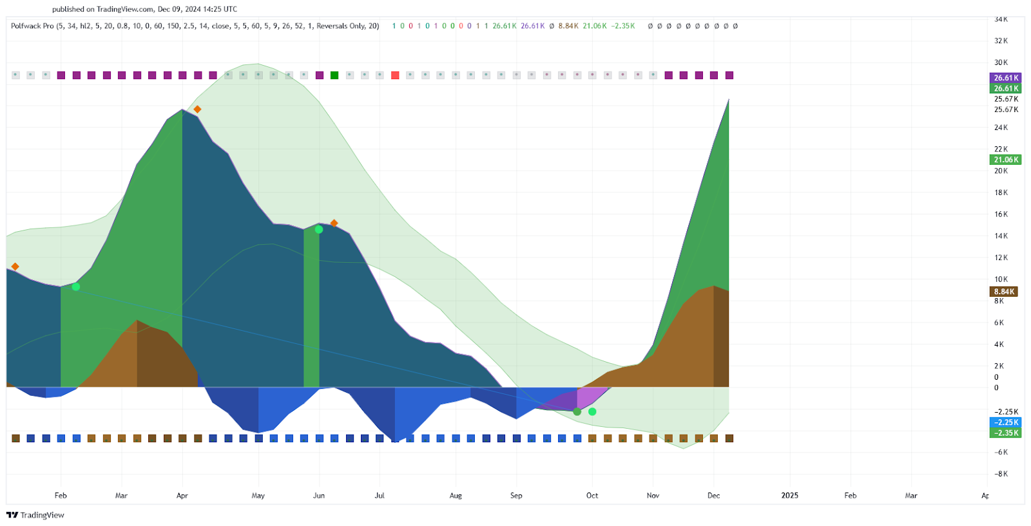Image resolution: width=1031 pixels, height=526 pixels.
Task: Select the green 26.61K price tag on axis
Action: [1006, 88]
